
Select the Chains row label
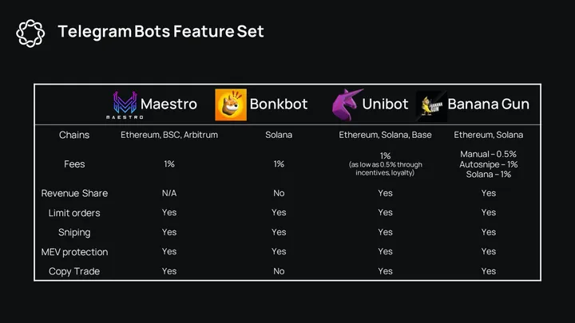74,135
